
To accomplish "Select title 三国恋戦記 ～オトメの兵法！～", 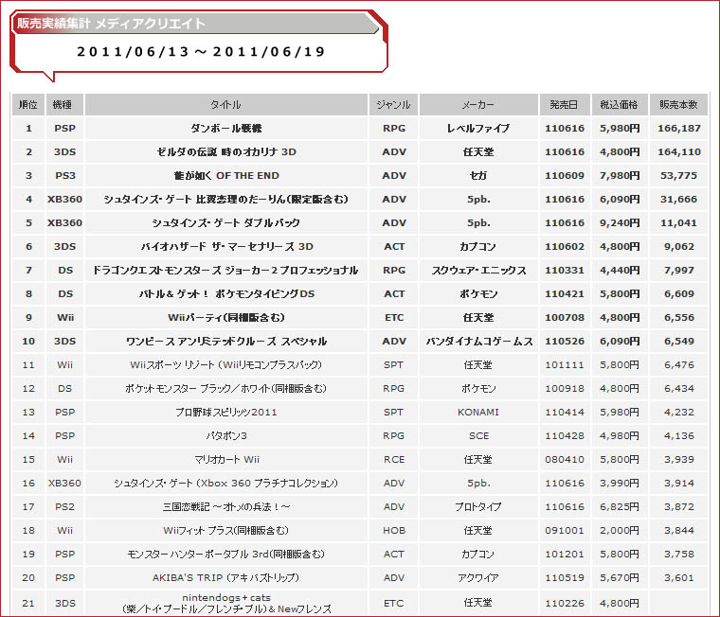I will [x=225, y=507].
